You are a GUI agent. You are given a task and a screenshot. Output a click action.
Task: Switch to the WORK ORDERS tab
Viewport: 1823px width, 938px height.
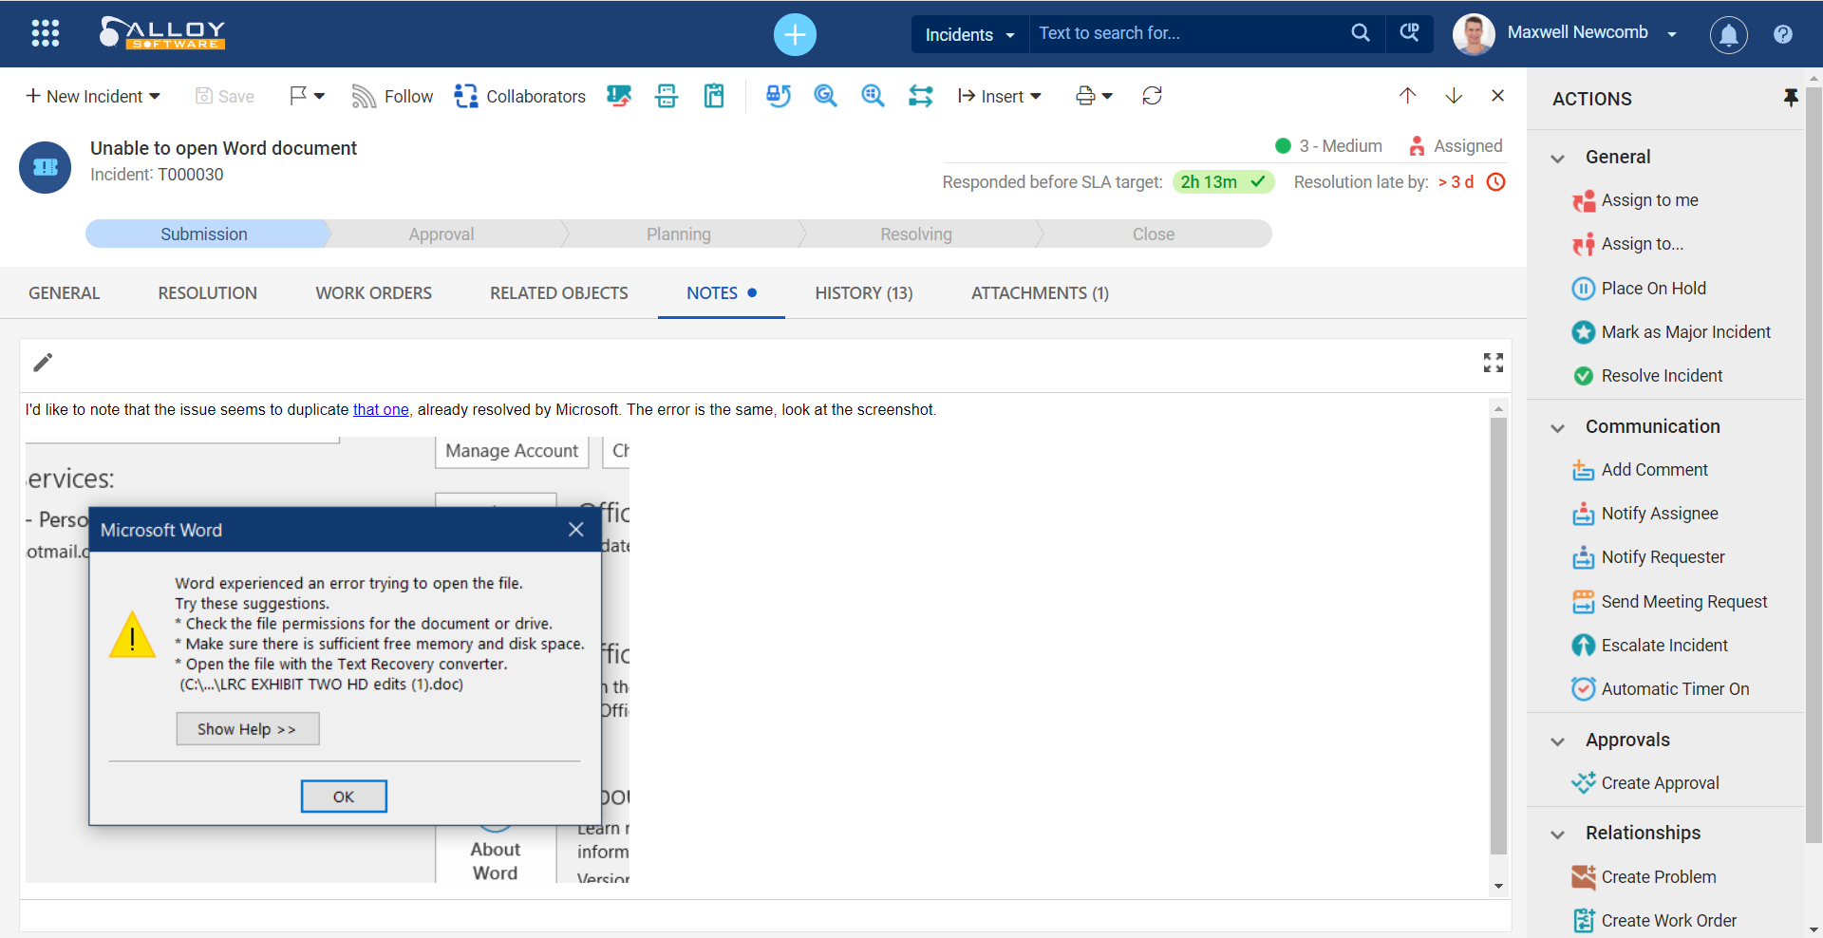pyautogui.click(x=373, y=293)
